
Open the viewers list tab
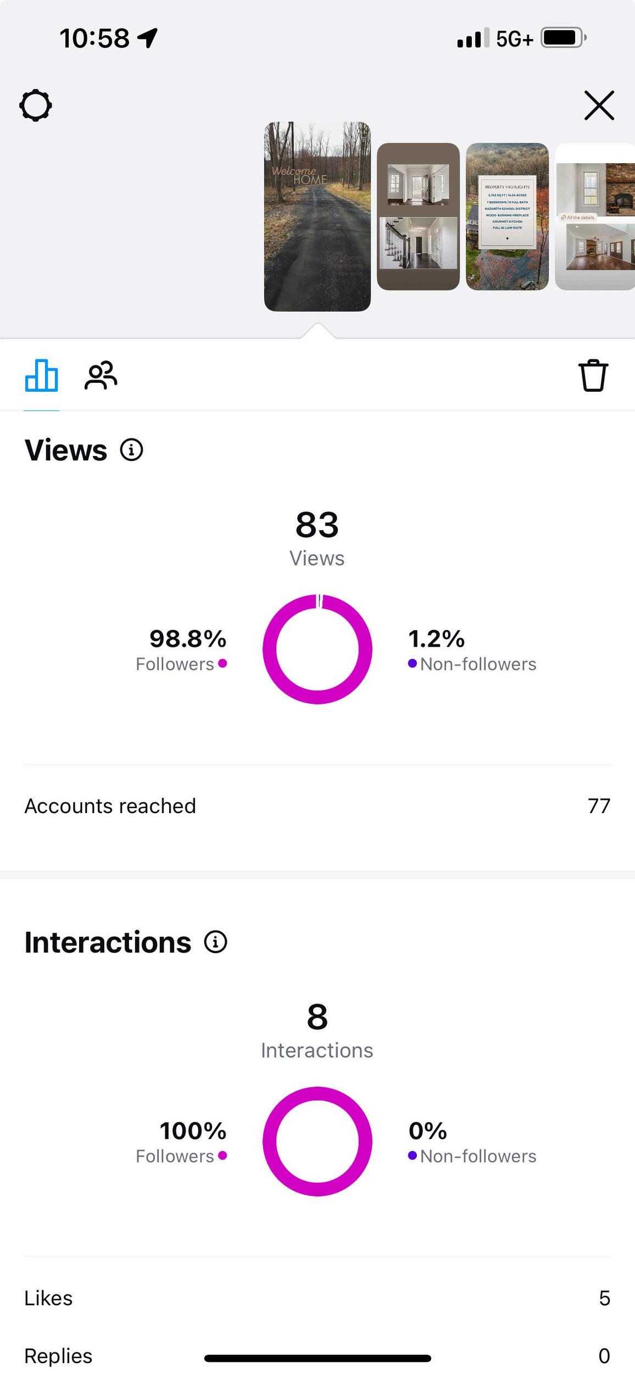coord(101,376)
